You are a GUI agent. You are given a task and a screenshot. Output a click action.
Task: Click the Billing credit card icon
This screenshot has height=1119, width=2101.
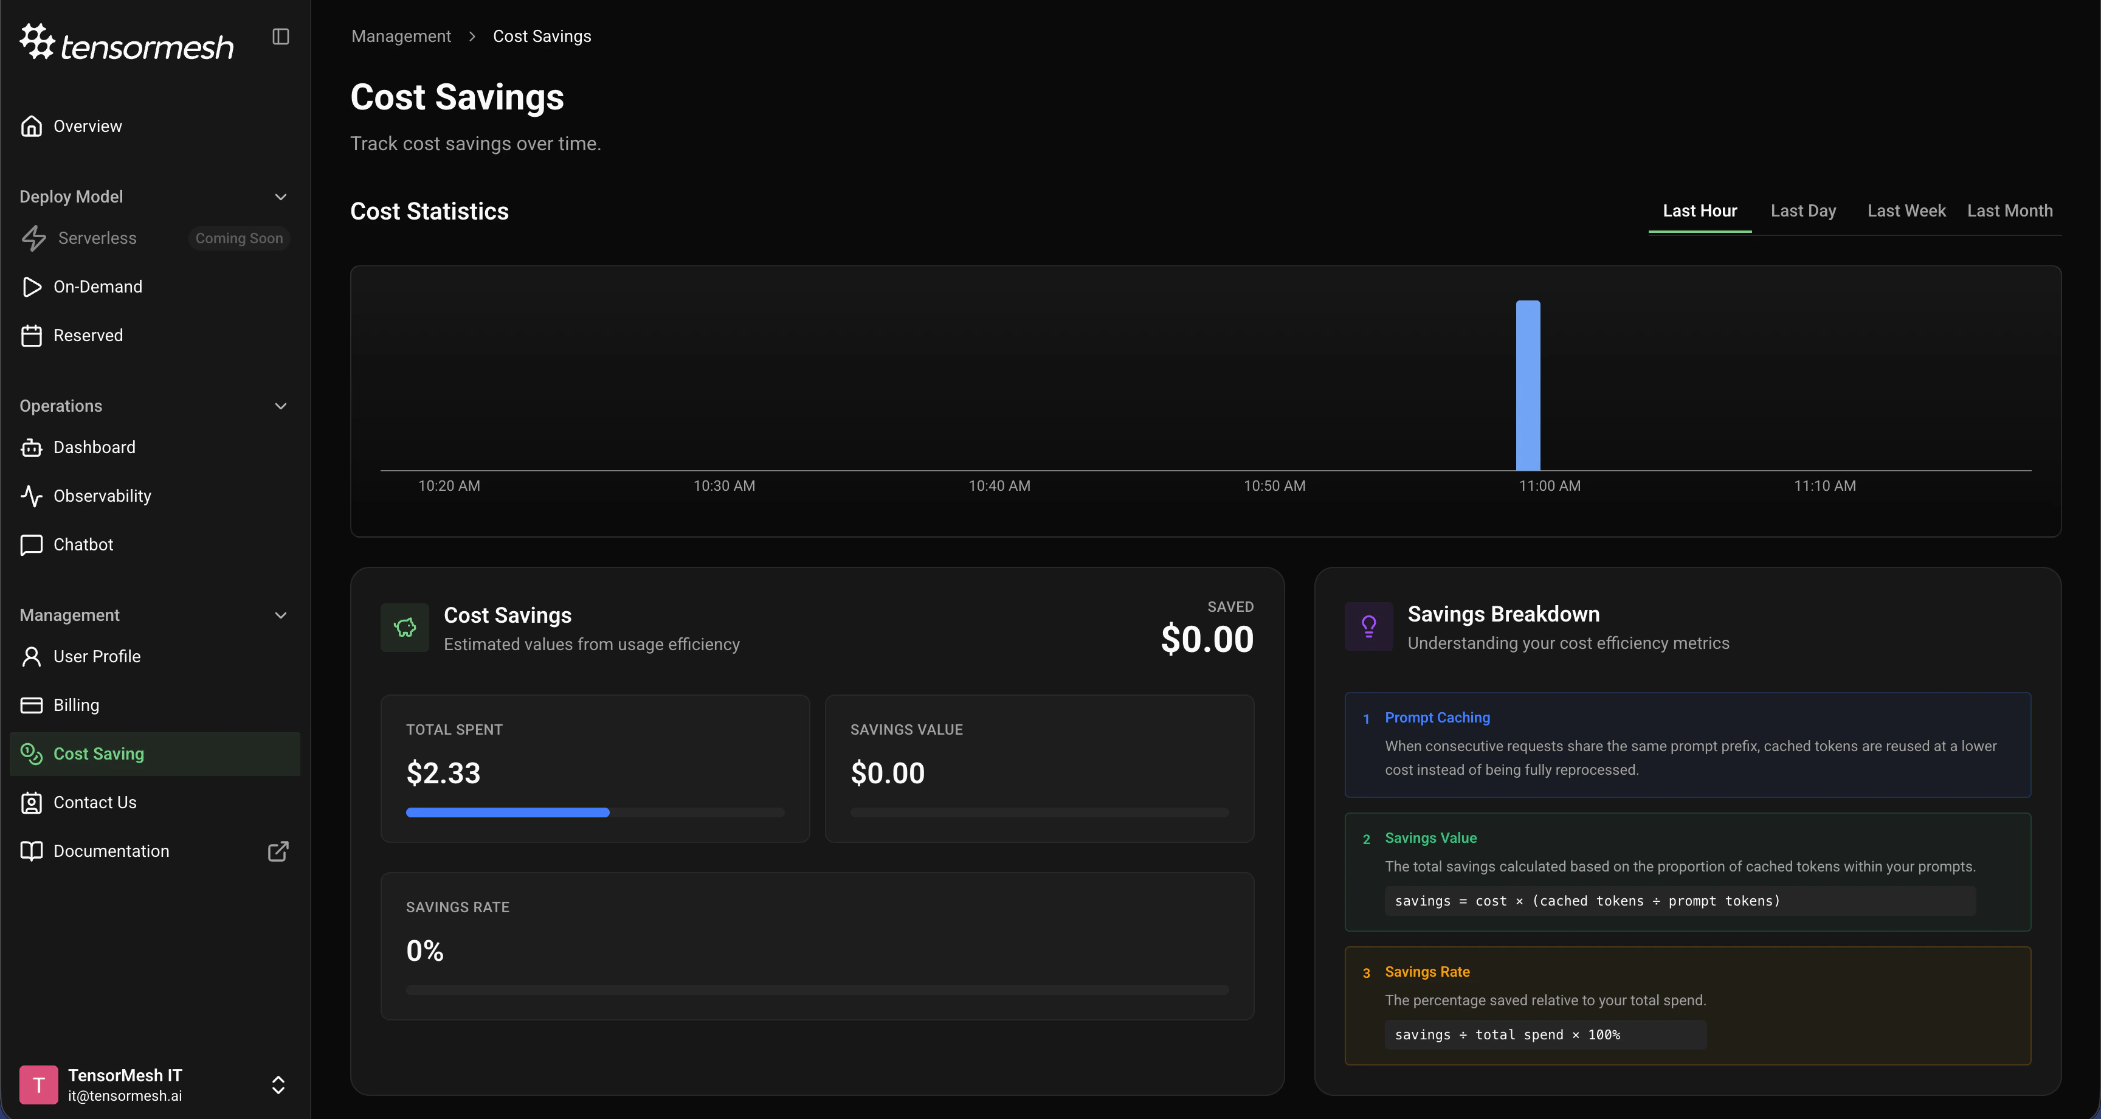[x=32, y=705]
